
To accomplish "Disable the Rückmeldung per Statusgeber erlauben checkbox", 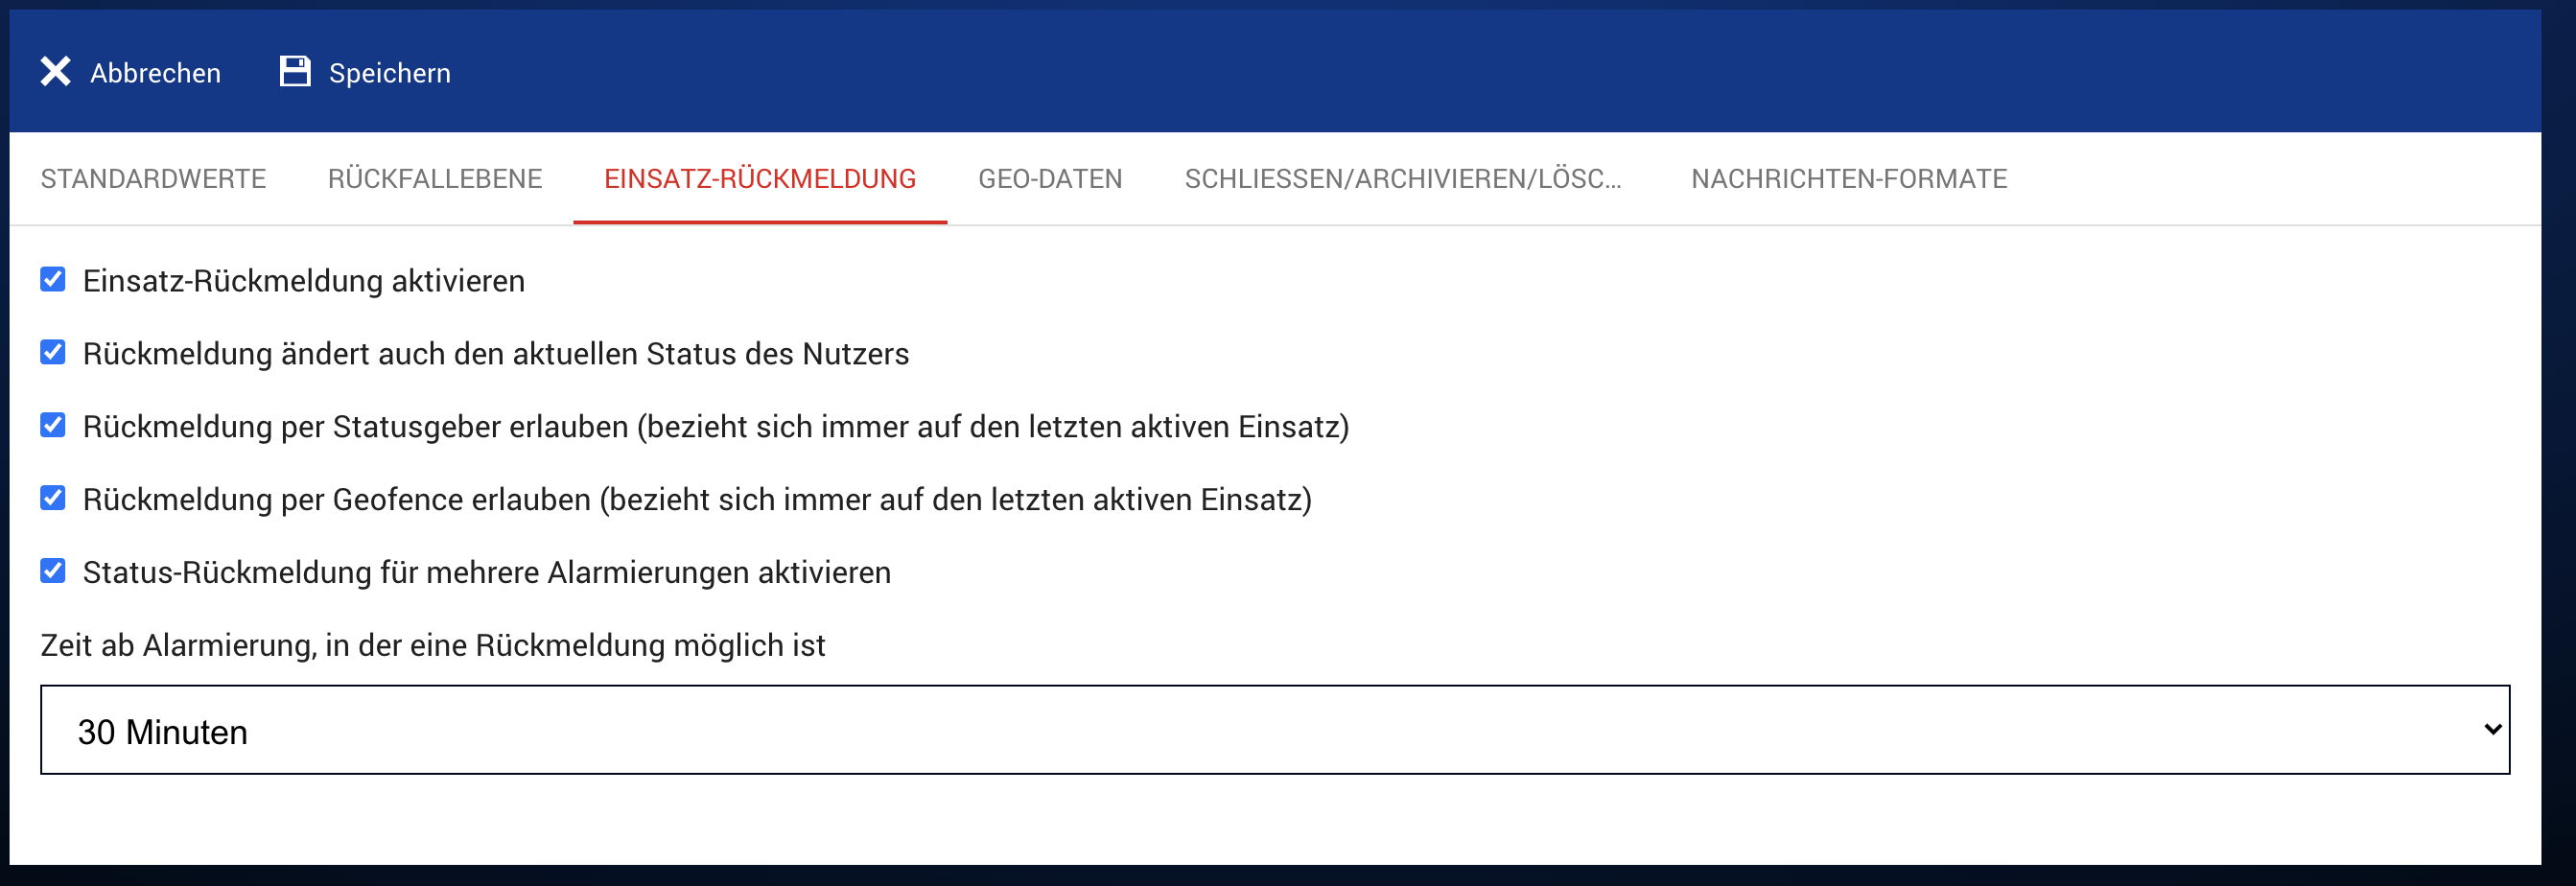I will coord(53,426).
